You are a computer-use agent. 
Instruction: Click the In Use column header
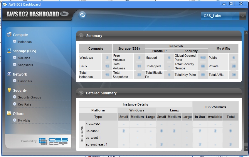pos(200,117)
